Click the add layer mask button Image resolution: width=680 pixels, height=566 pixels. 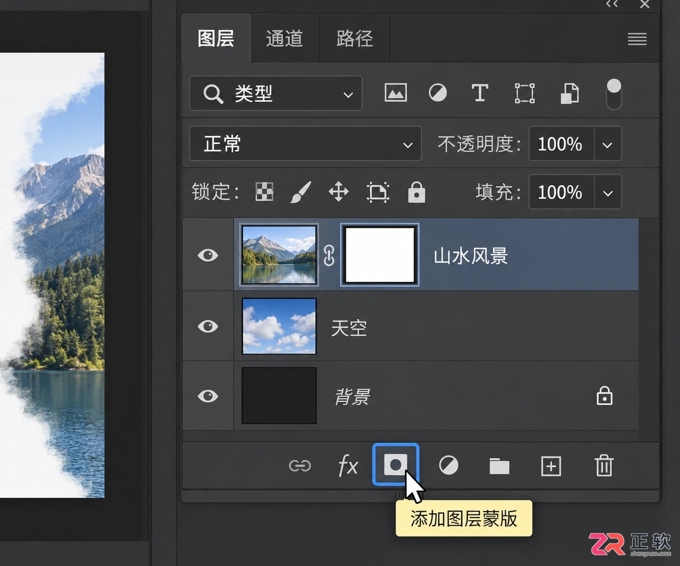tap(396, 465)
